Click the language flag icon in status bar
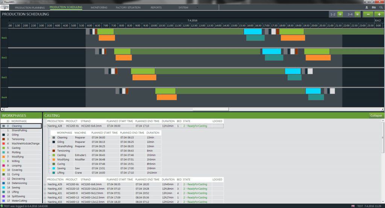This screenshot has height=208, width=385. [x=353, y=206]
